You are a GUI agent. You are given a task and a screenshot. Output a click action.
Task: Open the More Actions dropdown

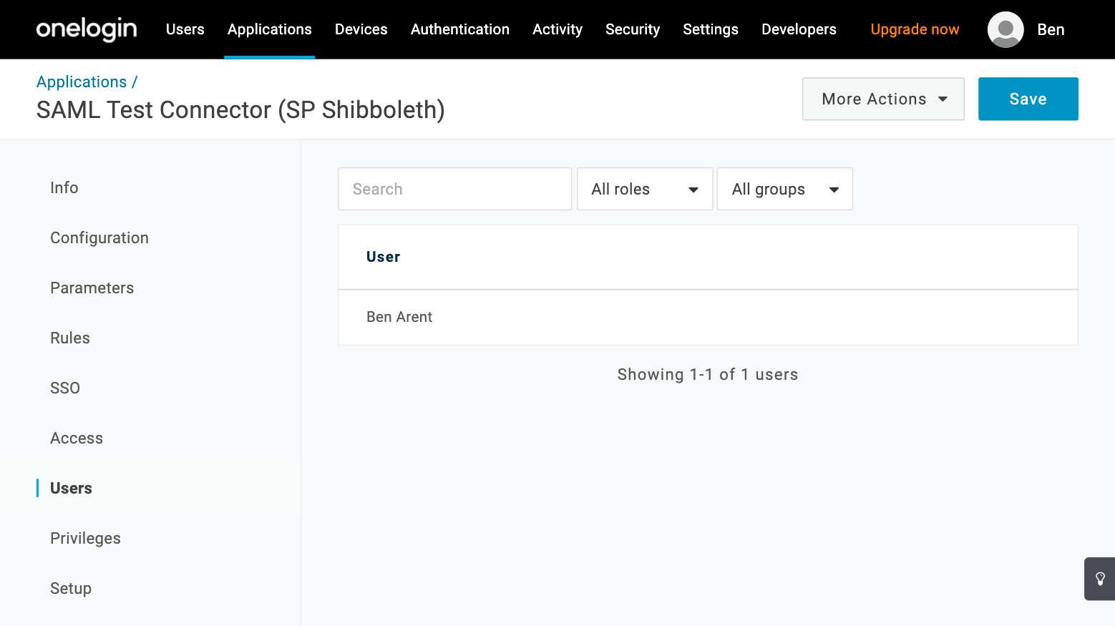pos(882,99)
